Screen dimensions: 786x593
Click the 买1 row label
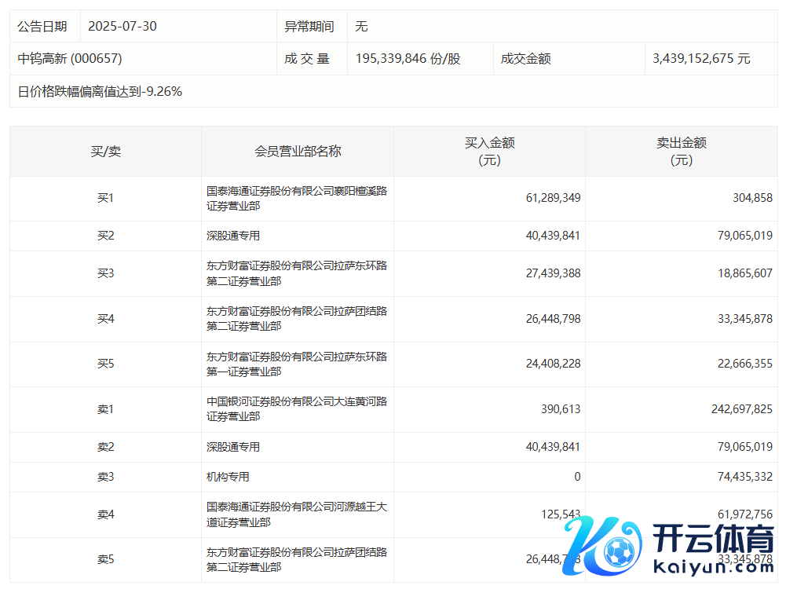tap(105, 198)
